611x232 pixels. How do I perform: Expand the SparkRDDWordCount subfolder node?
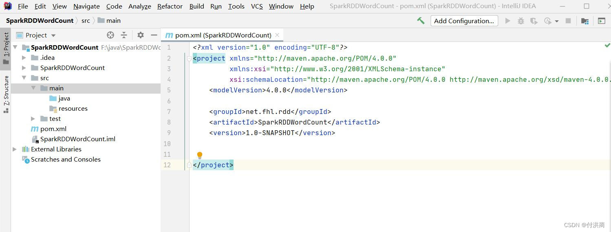24,68
